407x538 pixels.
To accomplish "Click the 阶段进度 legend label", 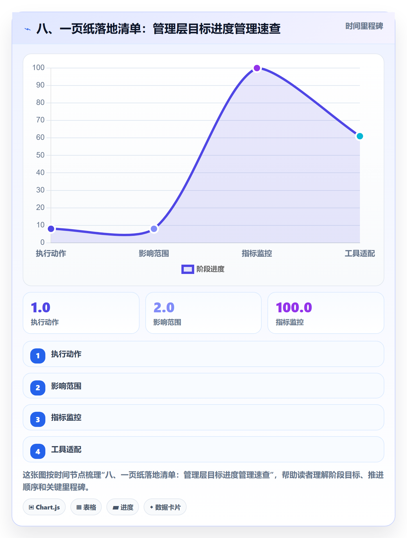I will pos(210,269).
